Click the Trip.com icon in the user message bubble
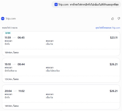Image resolution: width=122 pixels, height=111 pixels. coord(56,4)
